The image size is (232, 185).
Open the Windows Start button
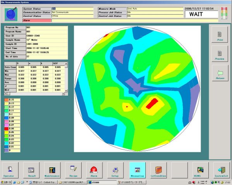tap(6, 182)
